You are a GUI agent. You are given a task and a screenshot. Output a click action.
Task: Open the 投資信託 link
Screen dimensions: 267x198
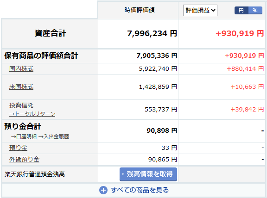coord(21,105)
